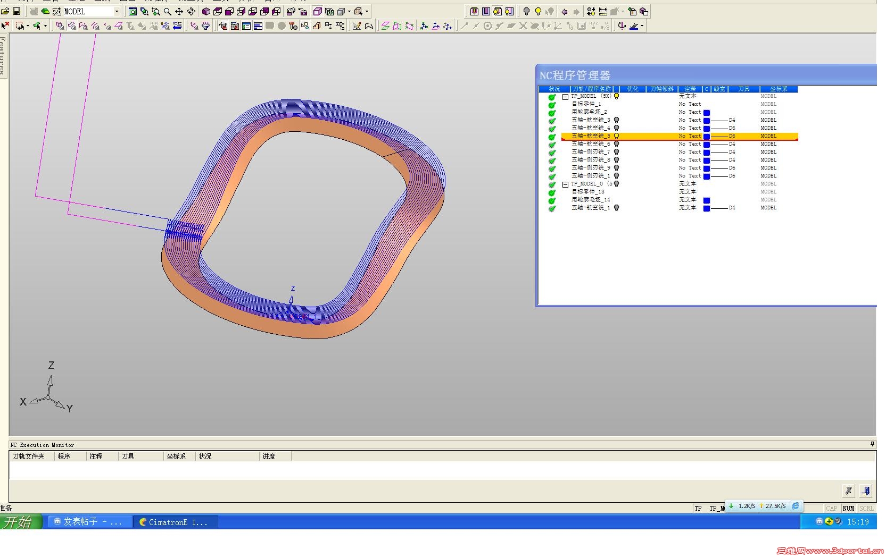Choose the solid purple isometric view cube

click(x=206, y=11)
